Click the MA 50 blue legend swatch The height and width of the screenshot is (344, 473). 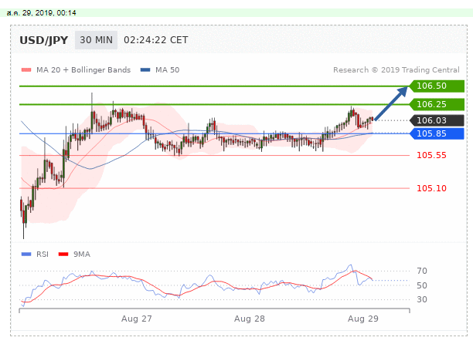point(145,70)
